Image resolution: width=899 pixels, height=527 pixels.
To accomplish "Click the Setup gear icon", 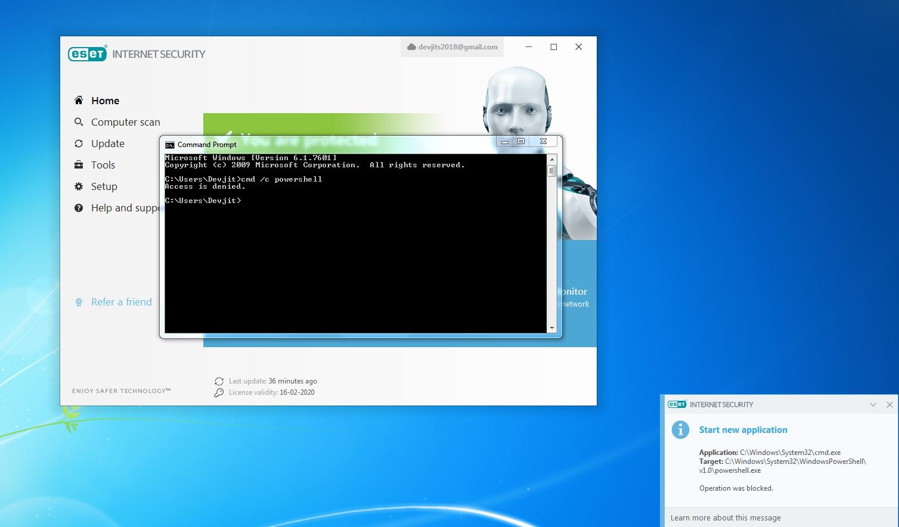I will pyautogui.click(x=79, y=186).
